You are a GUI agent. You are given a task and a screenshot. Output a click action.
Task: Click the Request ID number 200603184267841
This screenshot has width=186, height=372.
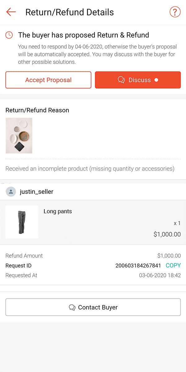pyautogui.click(x=138, y=266)
